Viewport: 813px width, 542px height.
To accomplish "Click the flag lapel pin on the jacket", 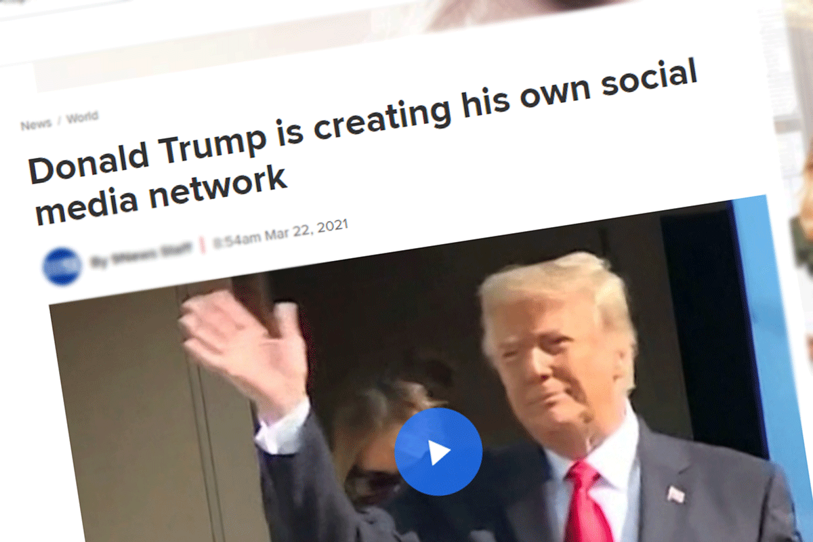I will point(675,494).
